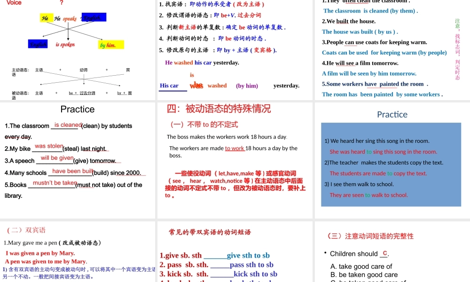Click 'The room has been painted' answer line
Viewport: 470px width, 282px height.
[382, 94]
